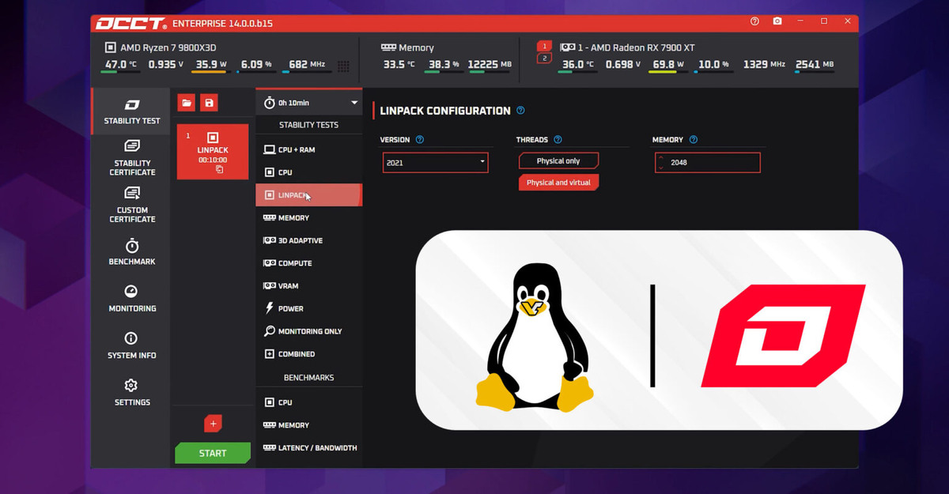Select the Latency / Bandwidth benchmark
This screenshot has width=949, height=494.
click(308, 448)
